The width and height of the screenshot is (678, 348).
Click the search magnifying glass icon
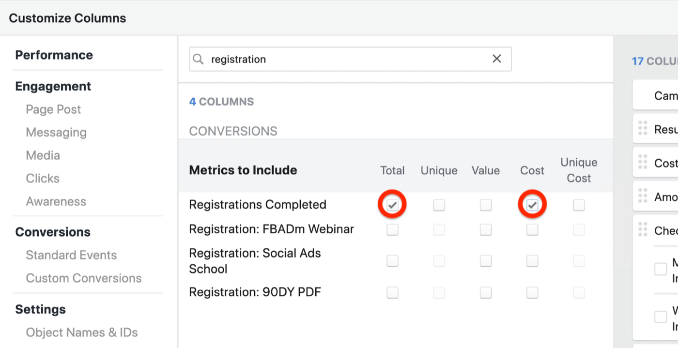tap(198, 59)
